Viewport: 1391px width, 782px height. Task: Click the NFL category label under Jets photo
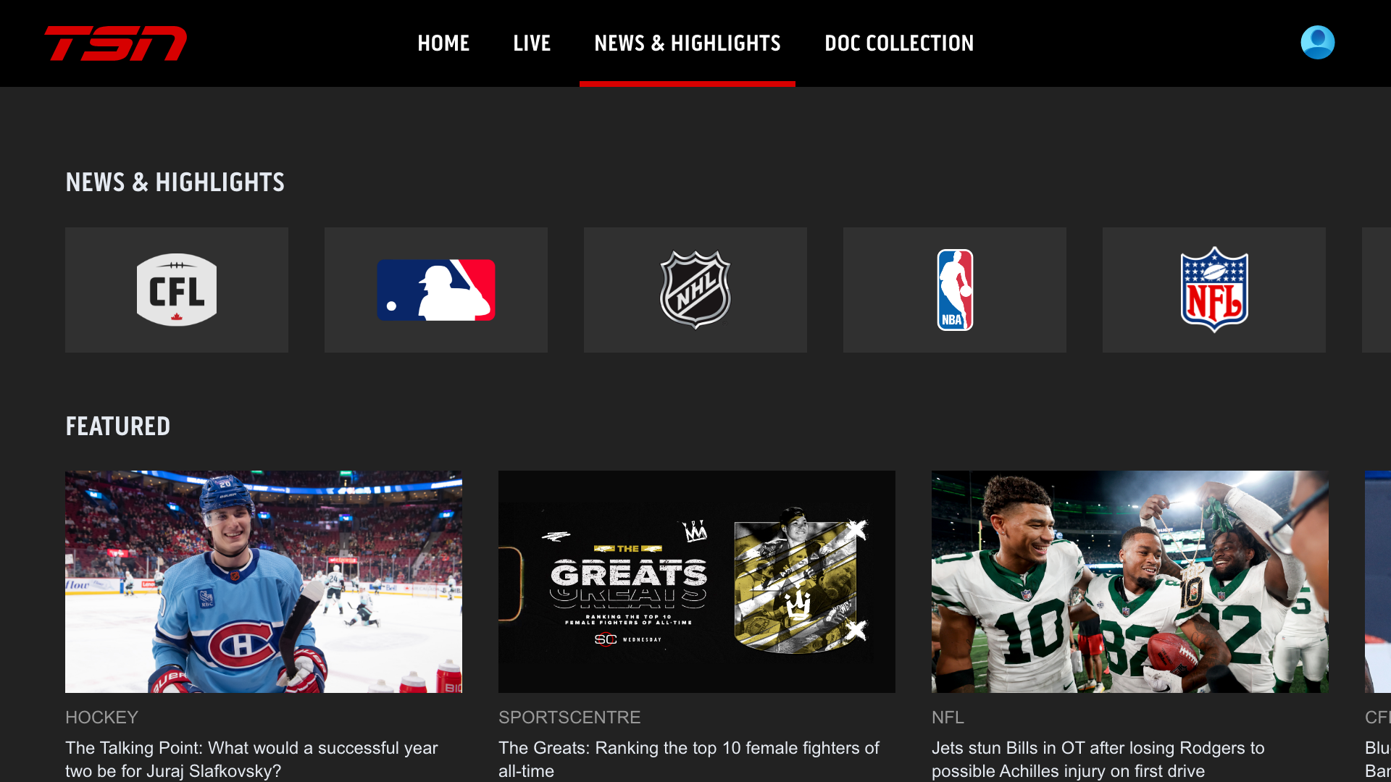(x=948, y=718)
